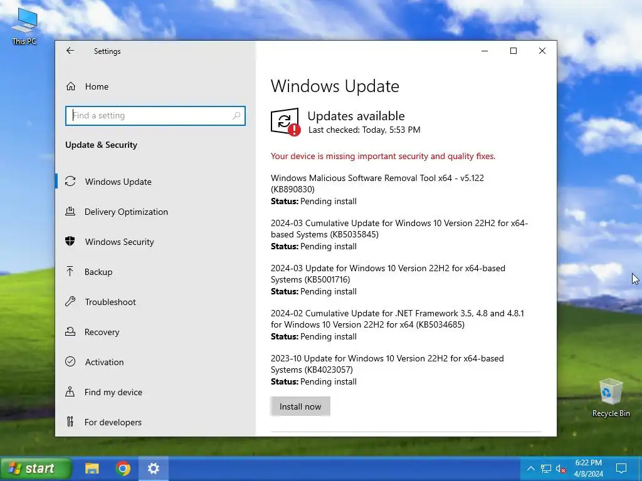Focus the Find a setting field
Screen dimensions: 642x481
tap(155, 116)
